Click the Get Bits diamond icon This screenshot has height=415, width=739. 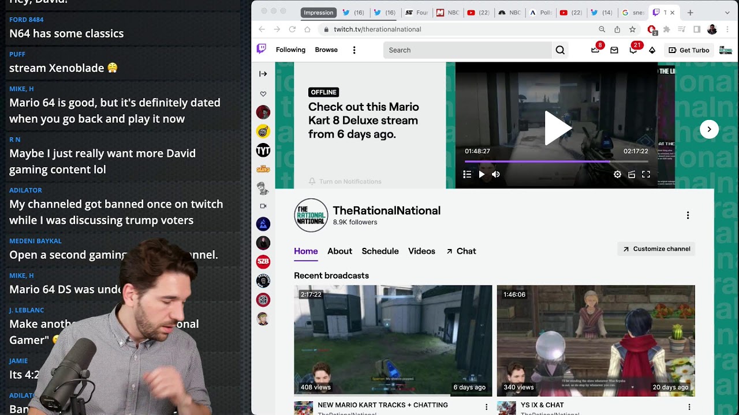(652, 50)
